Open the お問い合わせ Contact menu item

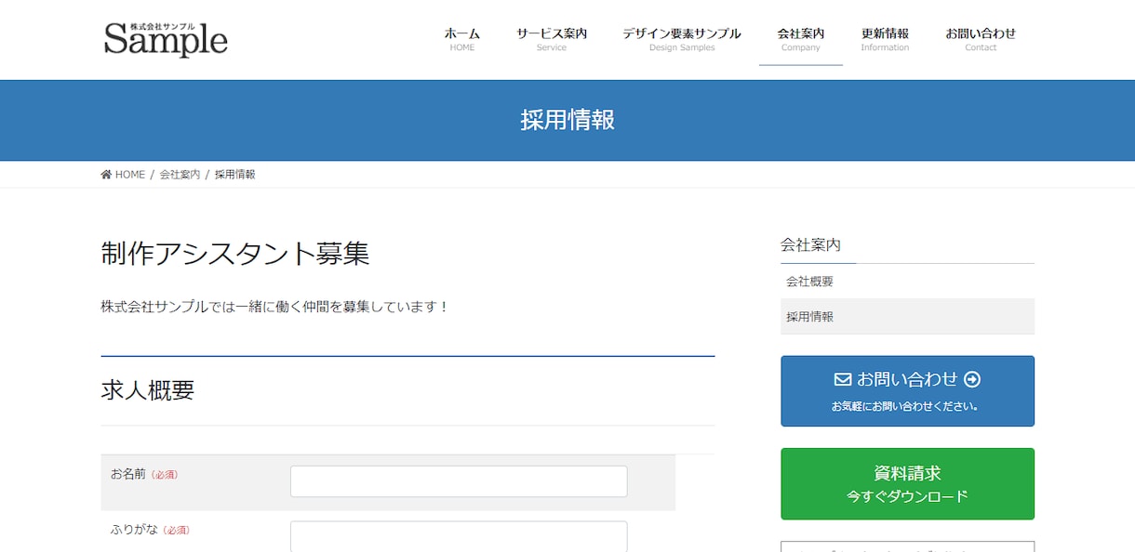pos(981,39)
